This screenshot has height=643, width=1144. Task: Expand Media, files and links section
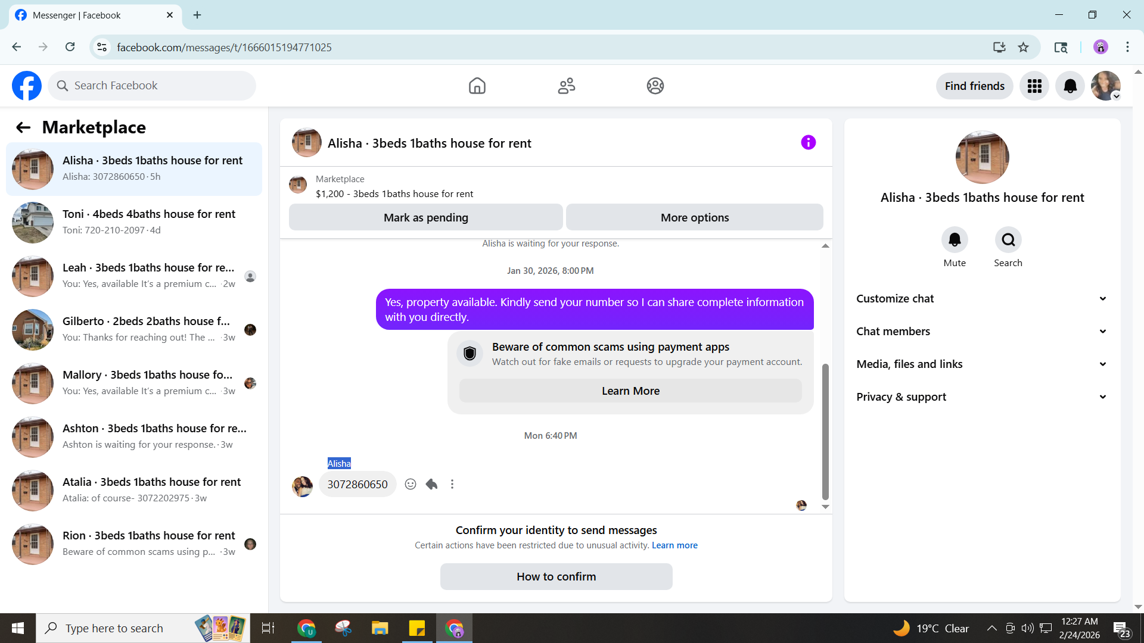(x=982, y=364)
